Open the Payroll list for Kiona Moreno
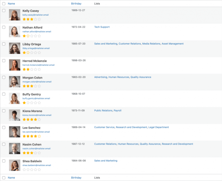The height and width of the screenshot is (181, 222). [x=118, y=110]
